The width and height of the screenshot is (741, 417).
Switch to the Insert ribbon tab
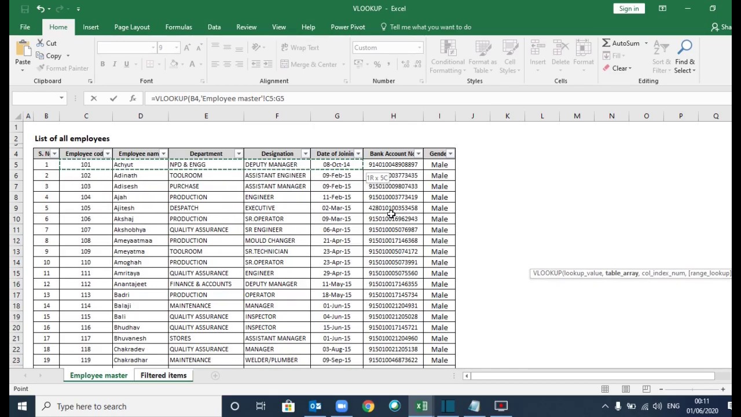tap(91, 27)
